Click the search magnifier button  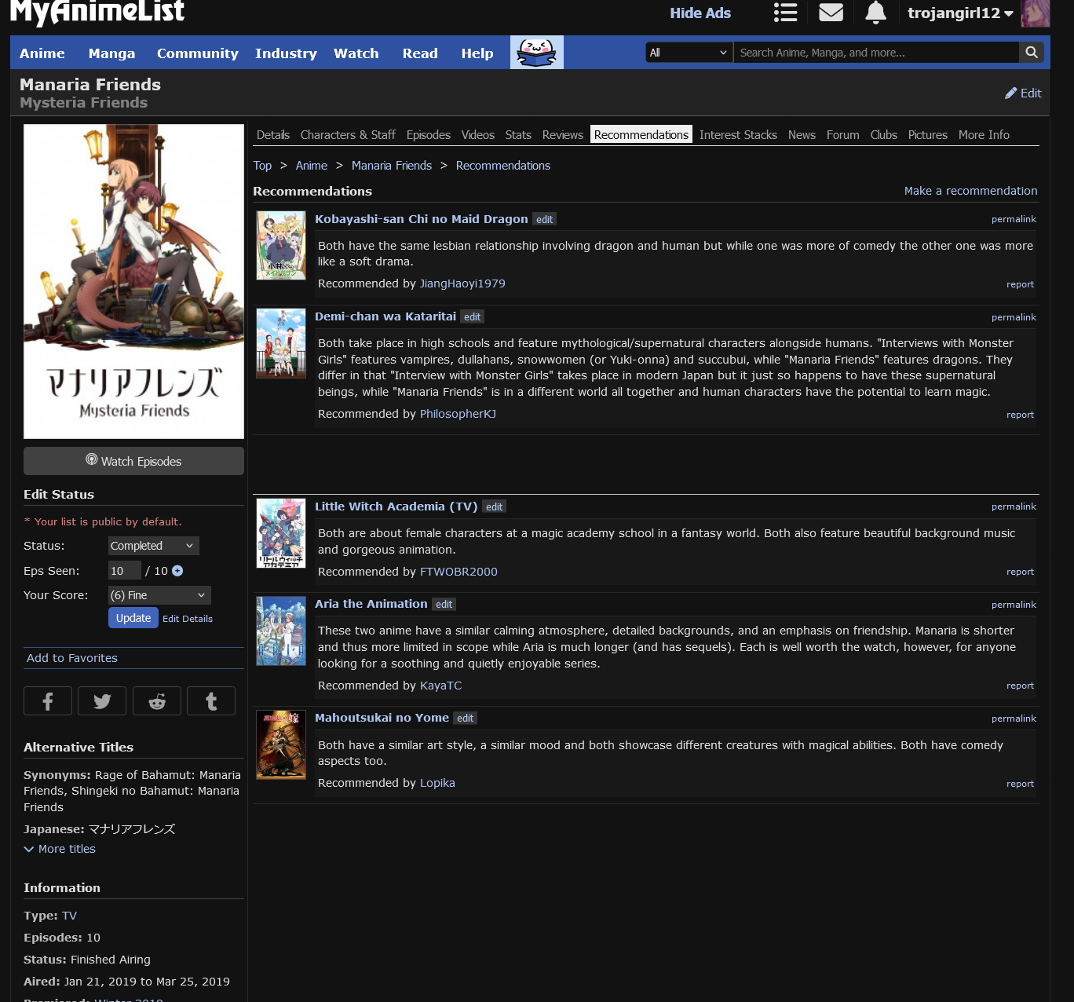point(1032,53)
